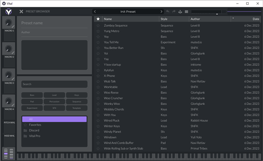263x161 pixels.
Task: Click the undo arrow icon
Action: point(167,12)
